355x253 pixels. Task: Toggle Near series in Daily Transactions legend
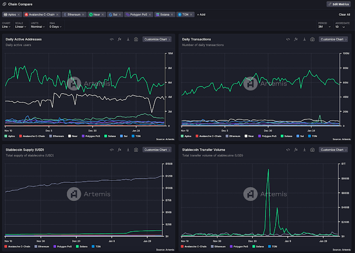(249, 136)
